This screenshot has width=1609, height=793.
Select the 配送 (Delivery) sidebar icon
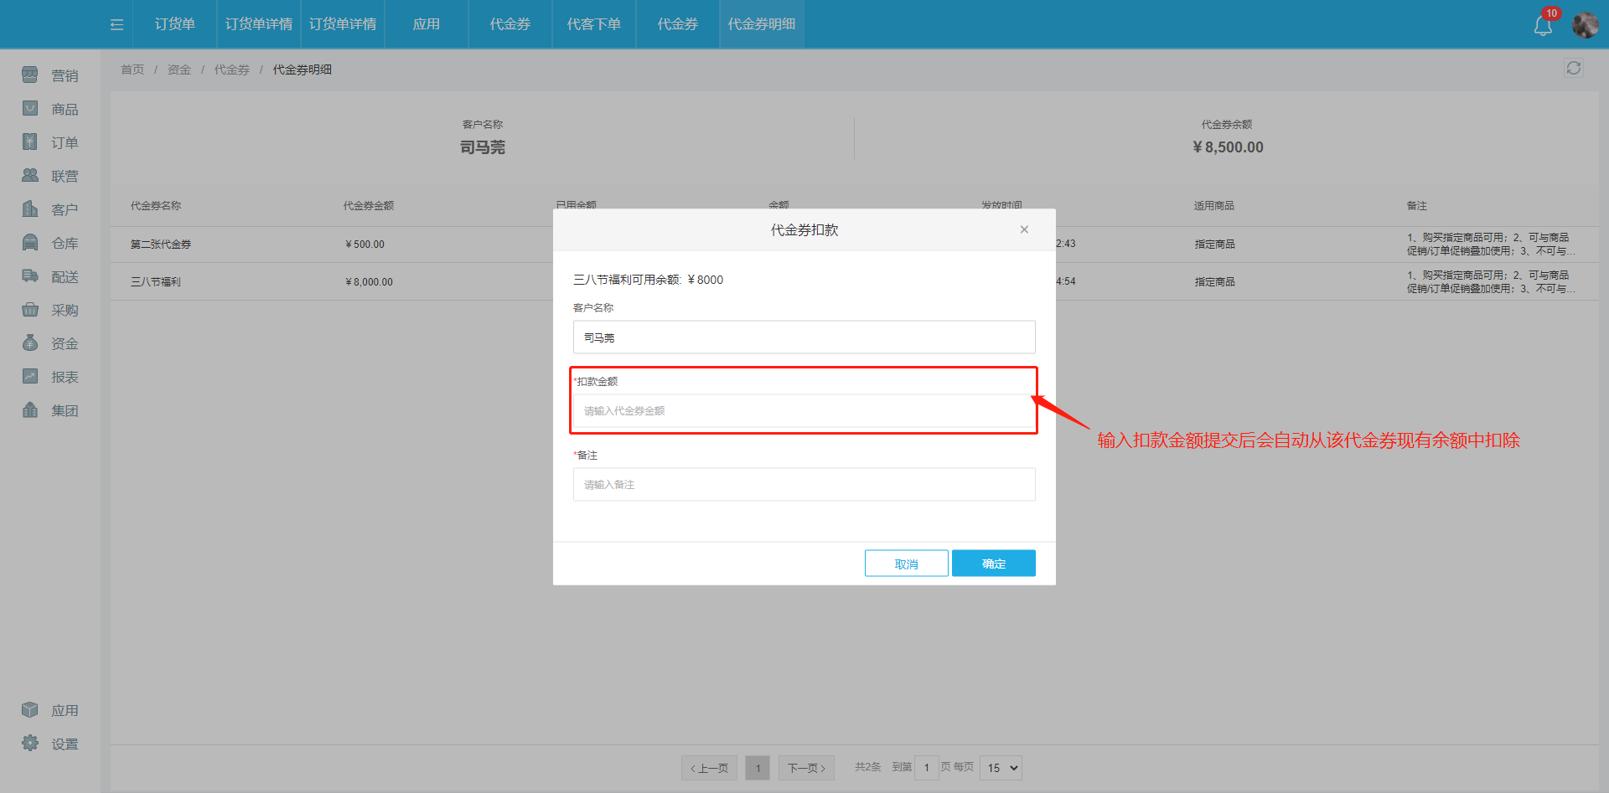50,275
